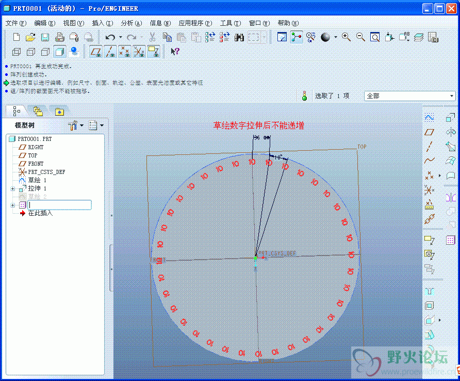Select PRT_CSYS_DEF in the model tree
Viewport: 460px width, 381px height.
point(46,172)
